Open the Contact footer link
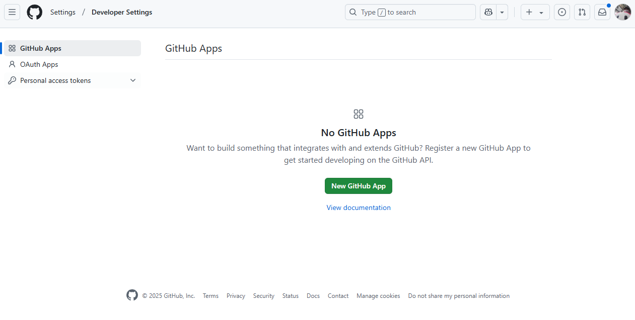Image resolution: width=635 pixels, height=320 pixels. pyautogui.click(x=338, y=296)
